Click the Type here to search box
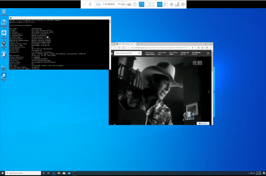Image resolution: width=266 pixels, height=176 pixels. (23, 173)
